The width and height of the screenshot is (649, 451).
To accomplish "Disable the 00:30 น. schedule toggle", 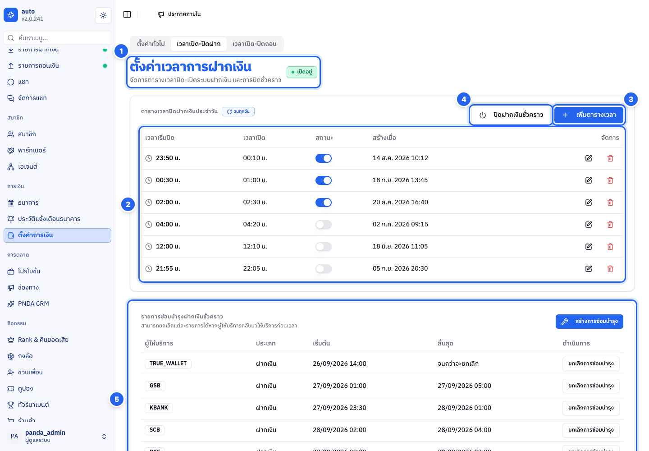I will tap(324, 180).
